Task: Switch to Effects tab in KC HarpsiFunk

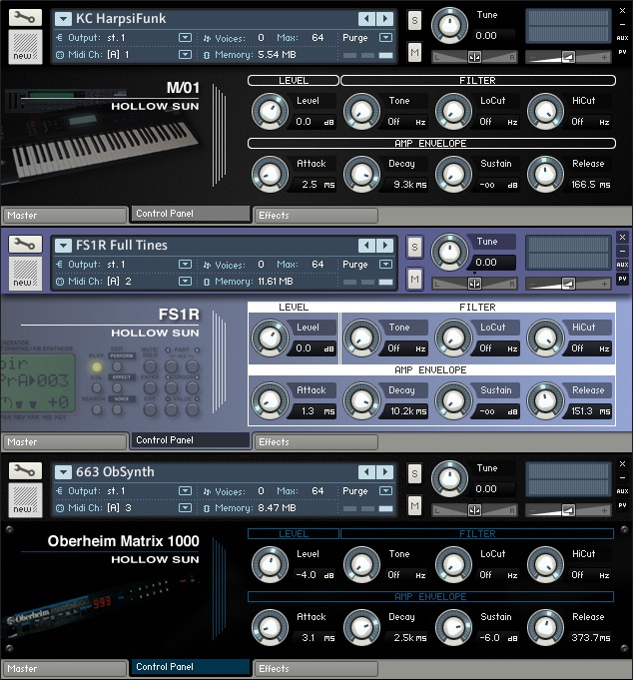Action: [316, 215]
